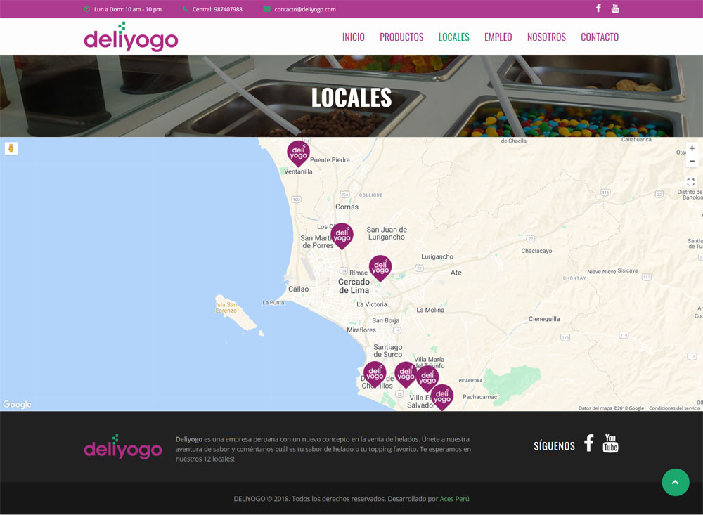Screen dimensions: 703x515
Task: Click the 'Datos del mapa ©2018 Google' text
Action: 611,408
